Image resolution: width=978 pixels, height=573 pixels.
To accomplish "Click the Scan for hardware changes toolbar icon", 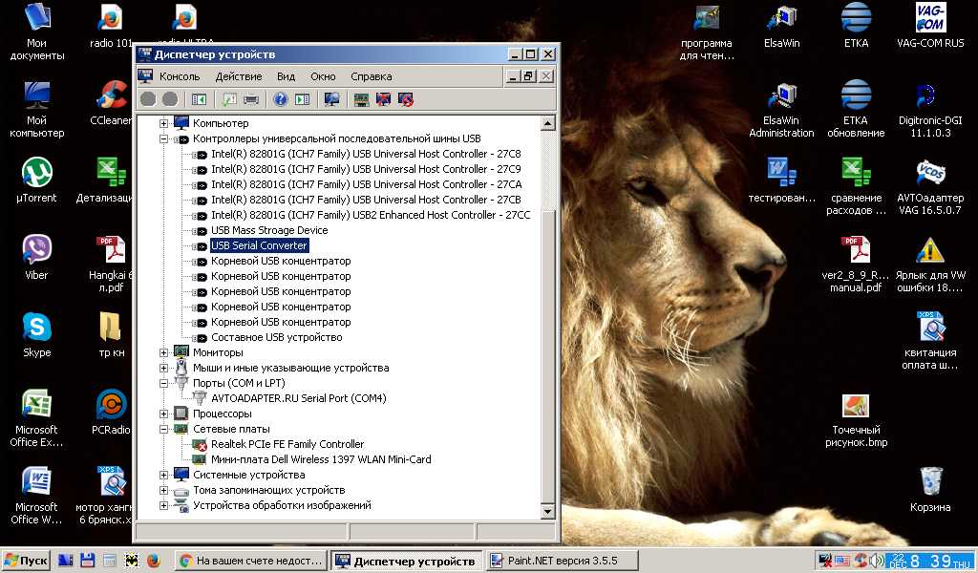I will click(331, 98).
